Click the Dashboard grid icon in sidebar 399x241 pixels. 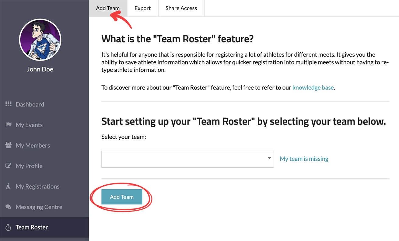pos(8,104)
